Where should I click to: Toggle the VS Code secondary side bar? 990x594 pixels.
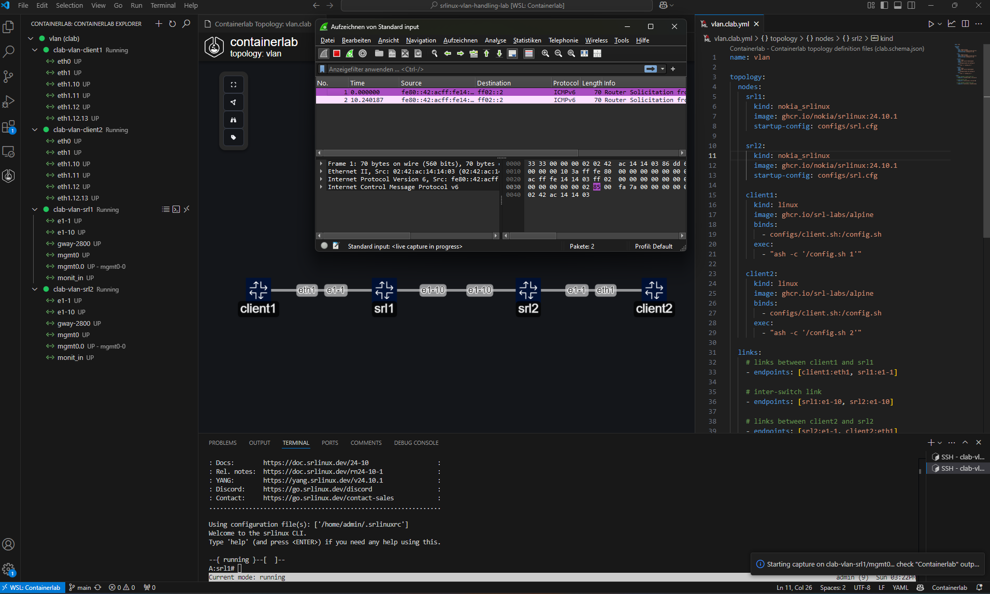(x=911, y=5)
